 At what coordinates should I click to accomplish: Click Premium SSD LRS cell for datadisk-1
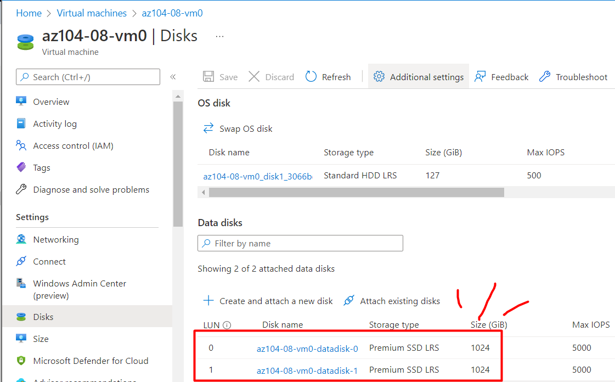pyautogui.click(x=404, y=370)
